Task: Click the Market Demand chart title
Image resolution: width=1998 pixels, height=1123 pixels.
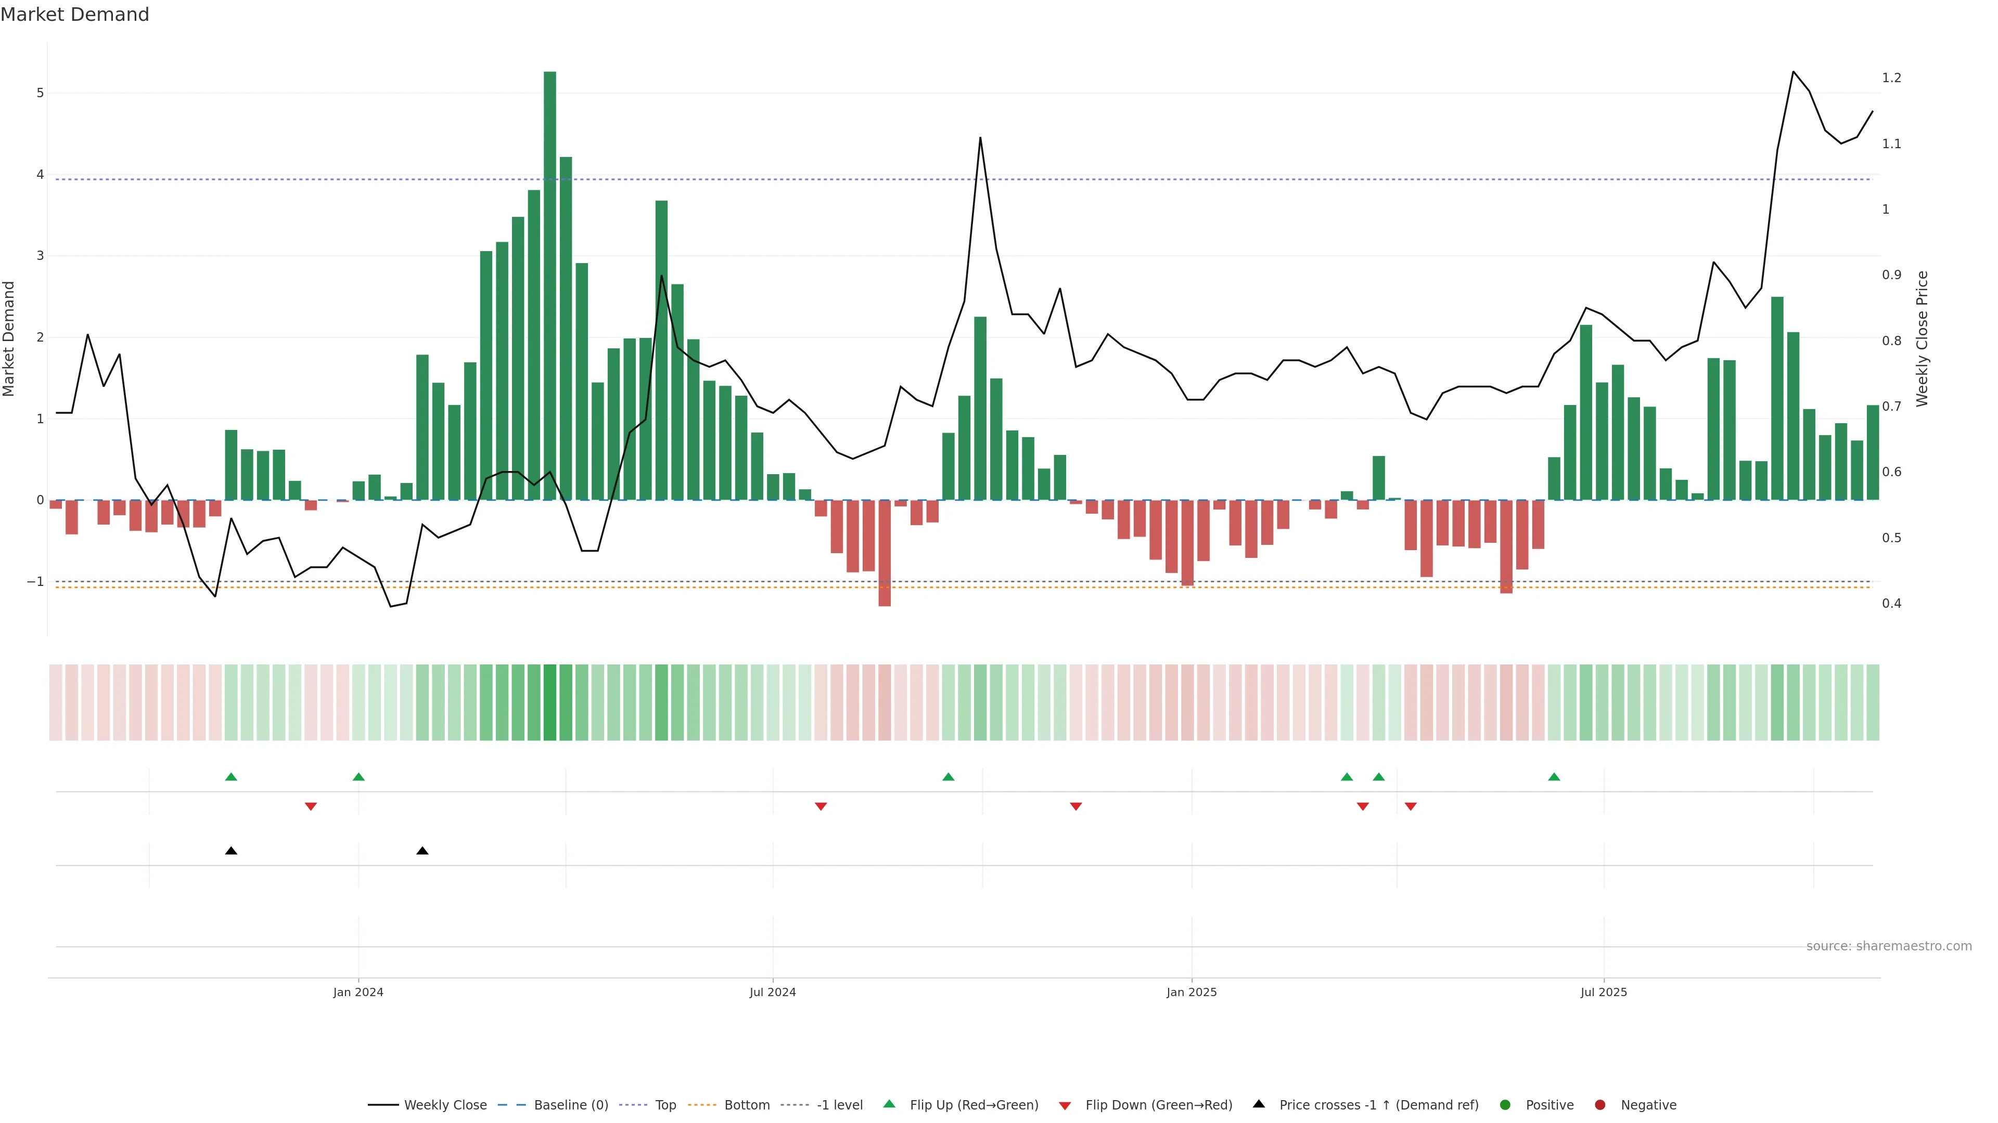Action: pos(74,15)
